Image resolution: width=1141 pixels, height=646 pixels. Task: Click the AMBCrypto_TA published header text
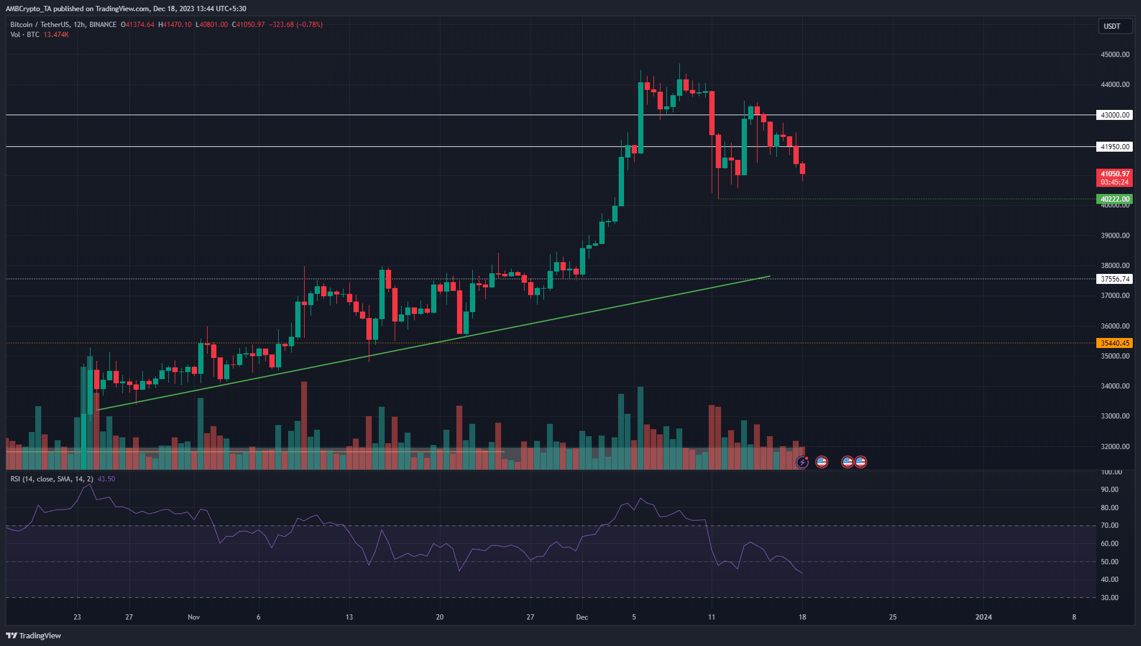[126, 9]
